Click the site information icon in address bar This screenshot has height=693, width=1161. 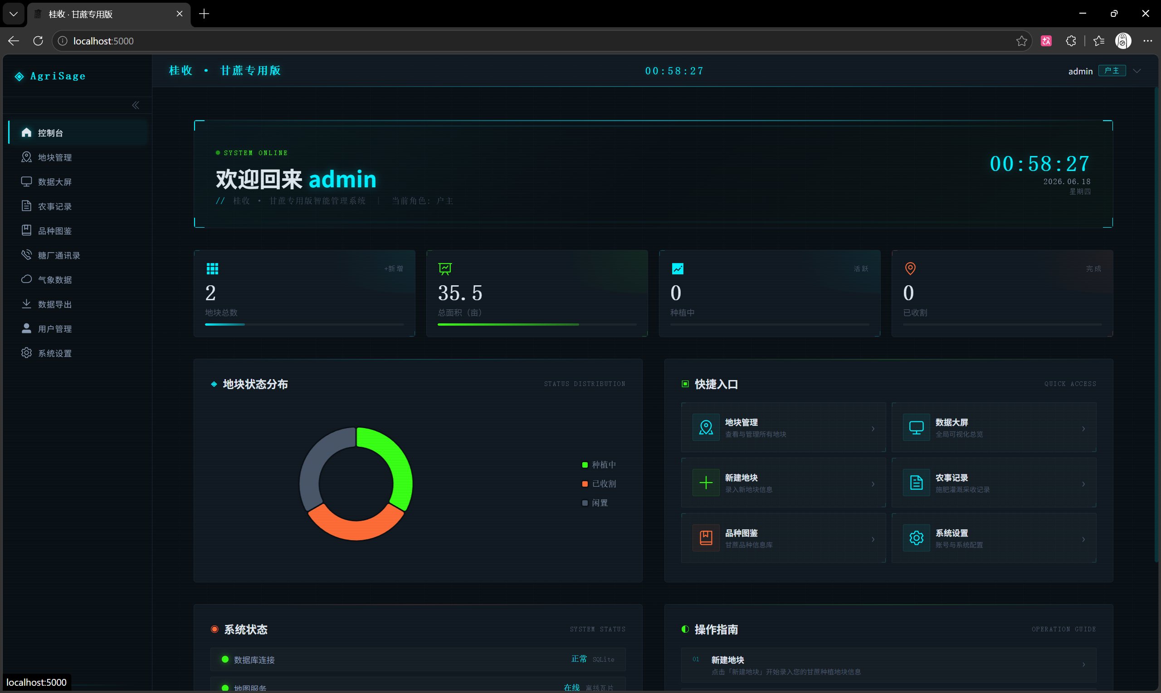63,41
